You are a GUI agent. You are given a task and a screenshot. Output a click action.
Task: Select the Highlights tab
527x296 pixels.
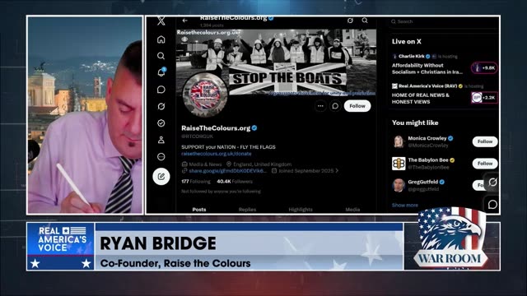click(301, 210)
